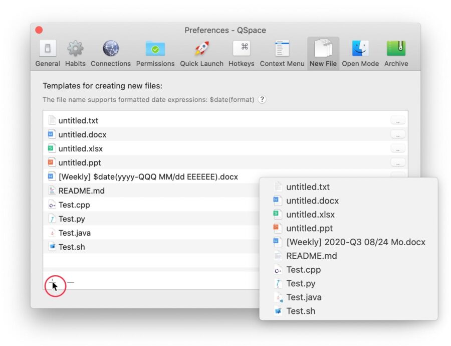Select the Open Mode icon
This screenshot has width=451, height=346.
[x=360, y=49]
